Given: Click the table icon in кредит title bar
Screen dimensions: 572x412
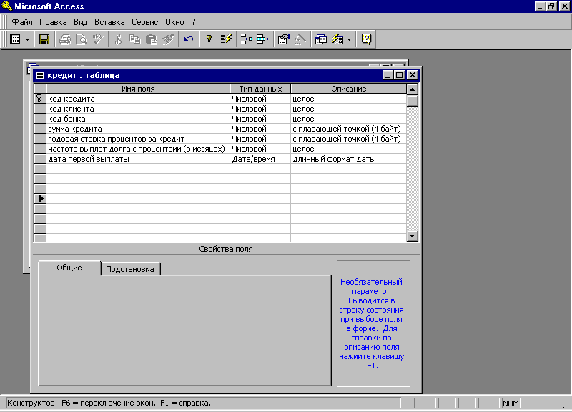Looking at the screenshot, I should 40,75.
